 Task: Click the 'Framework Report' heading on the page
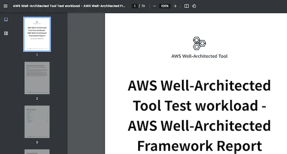(x=199, y=146)
